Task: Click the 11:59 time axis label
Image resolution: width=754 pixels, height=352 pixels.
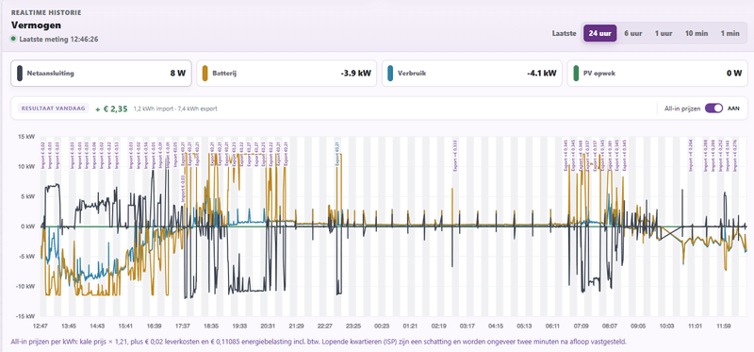Action: click(x=723, y=326)
